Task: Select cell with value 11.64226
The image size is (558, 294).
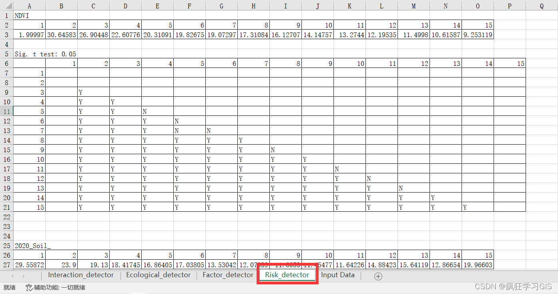Action: tap(350, 265)
